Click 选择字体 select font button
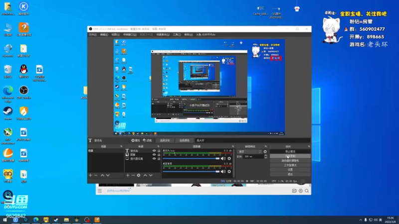The width and height of the screenshot is (399, 224). 165,140
